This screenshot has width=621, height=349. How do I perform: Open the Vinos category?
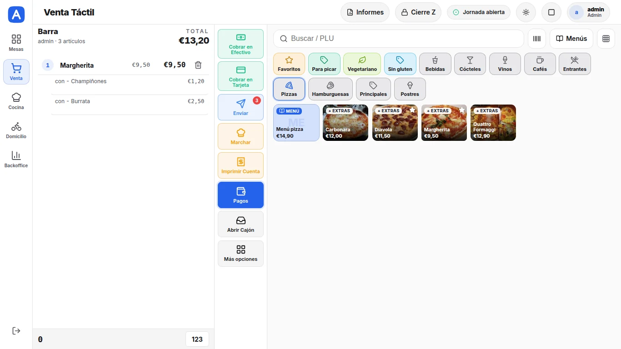(505, 64)
